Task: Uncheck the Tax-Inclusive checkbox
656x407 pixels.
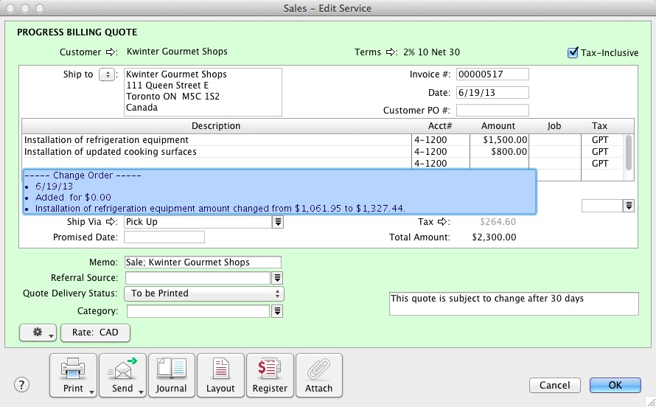Action: pos(573,52)
